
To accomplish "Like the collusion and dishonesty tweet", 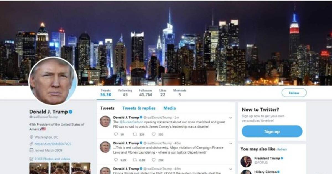I will pos(154,160).
